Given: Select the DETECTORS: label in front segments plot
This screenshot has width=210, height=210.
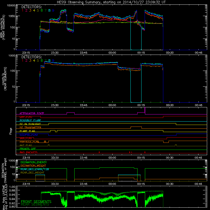Looking at the screenshot, I should coord(31,7).
